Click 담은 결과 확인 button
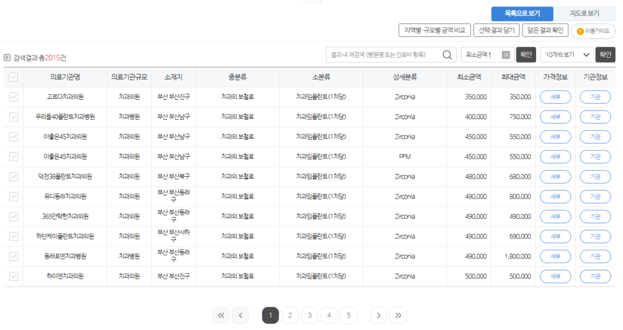623x330 pixels. 546,30
